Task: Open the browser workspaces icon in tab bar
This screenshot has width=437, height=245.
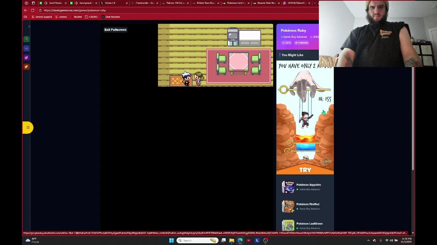Action: 26,3
